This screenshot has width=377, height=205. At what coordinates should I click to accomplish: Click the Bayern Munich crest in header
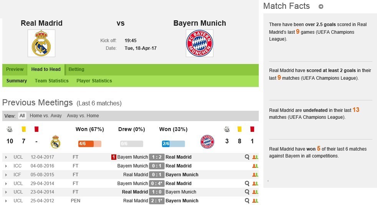point(199,43)
